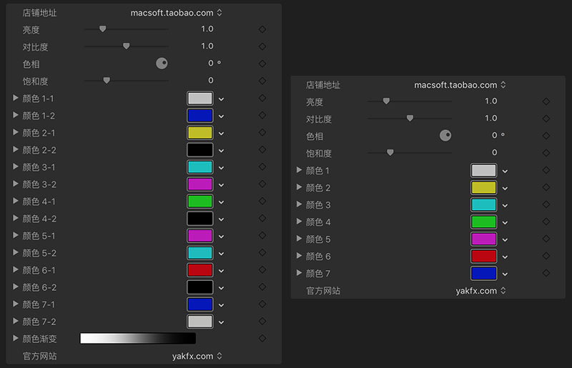This screenshot has width=572, height=368.
Task: Add keyframe on 颜色 1 row
Action: 546,170
